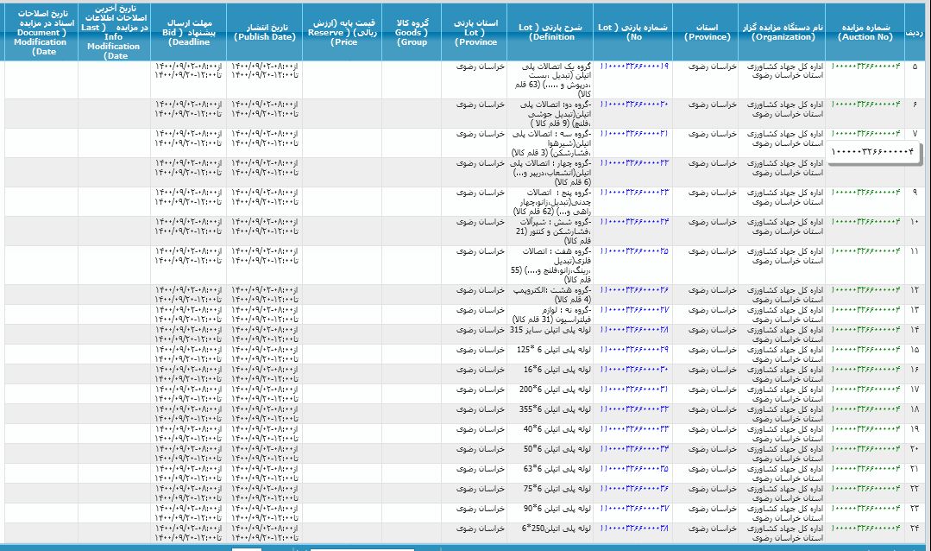Click the Lot Definition column header

coord(553,32)
